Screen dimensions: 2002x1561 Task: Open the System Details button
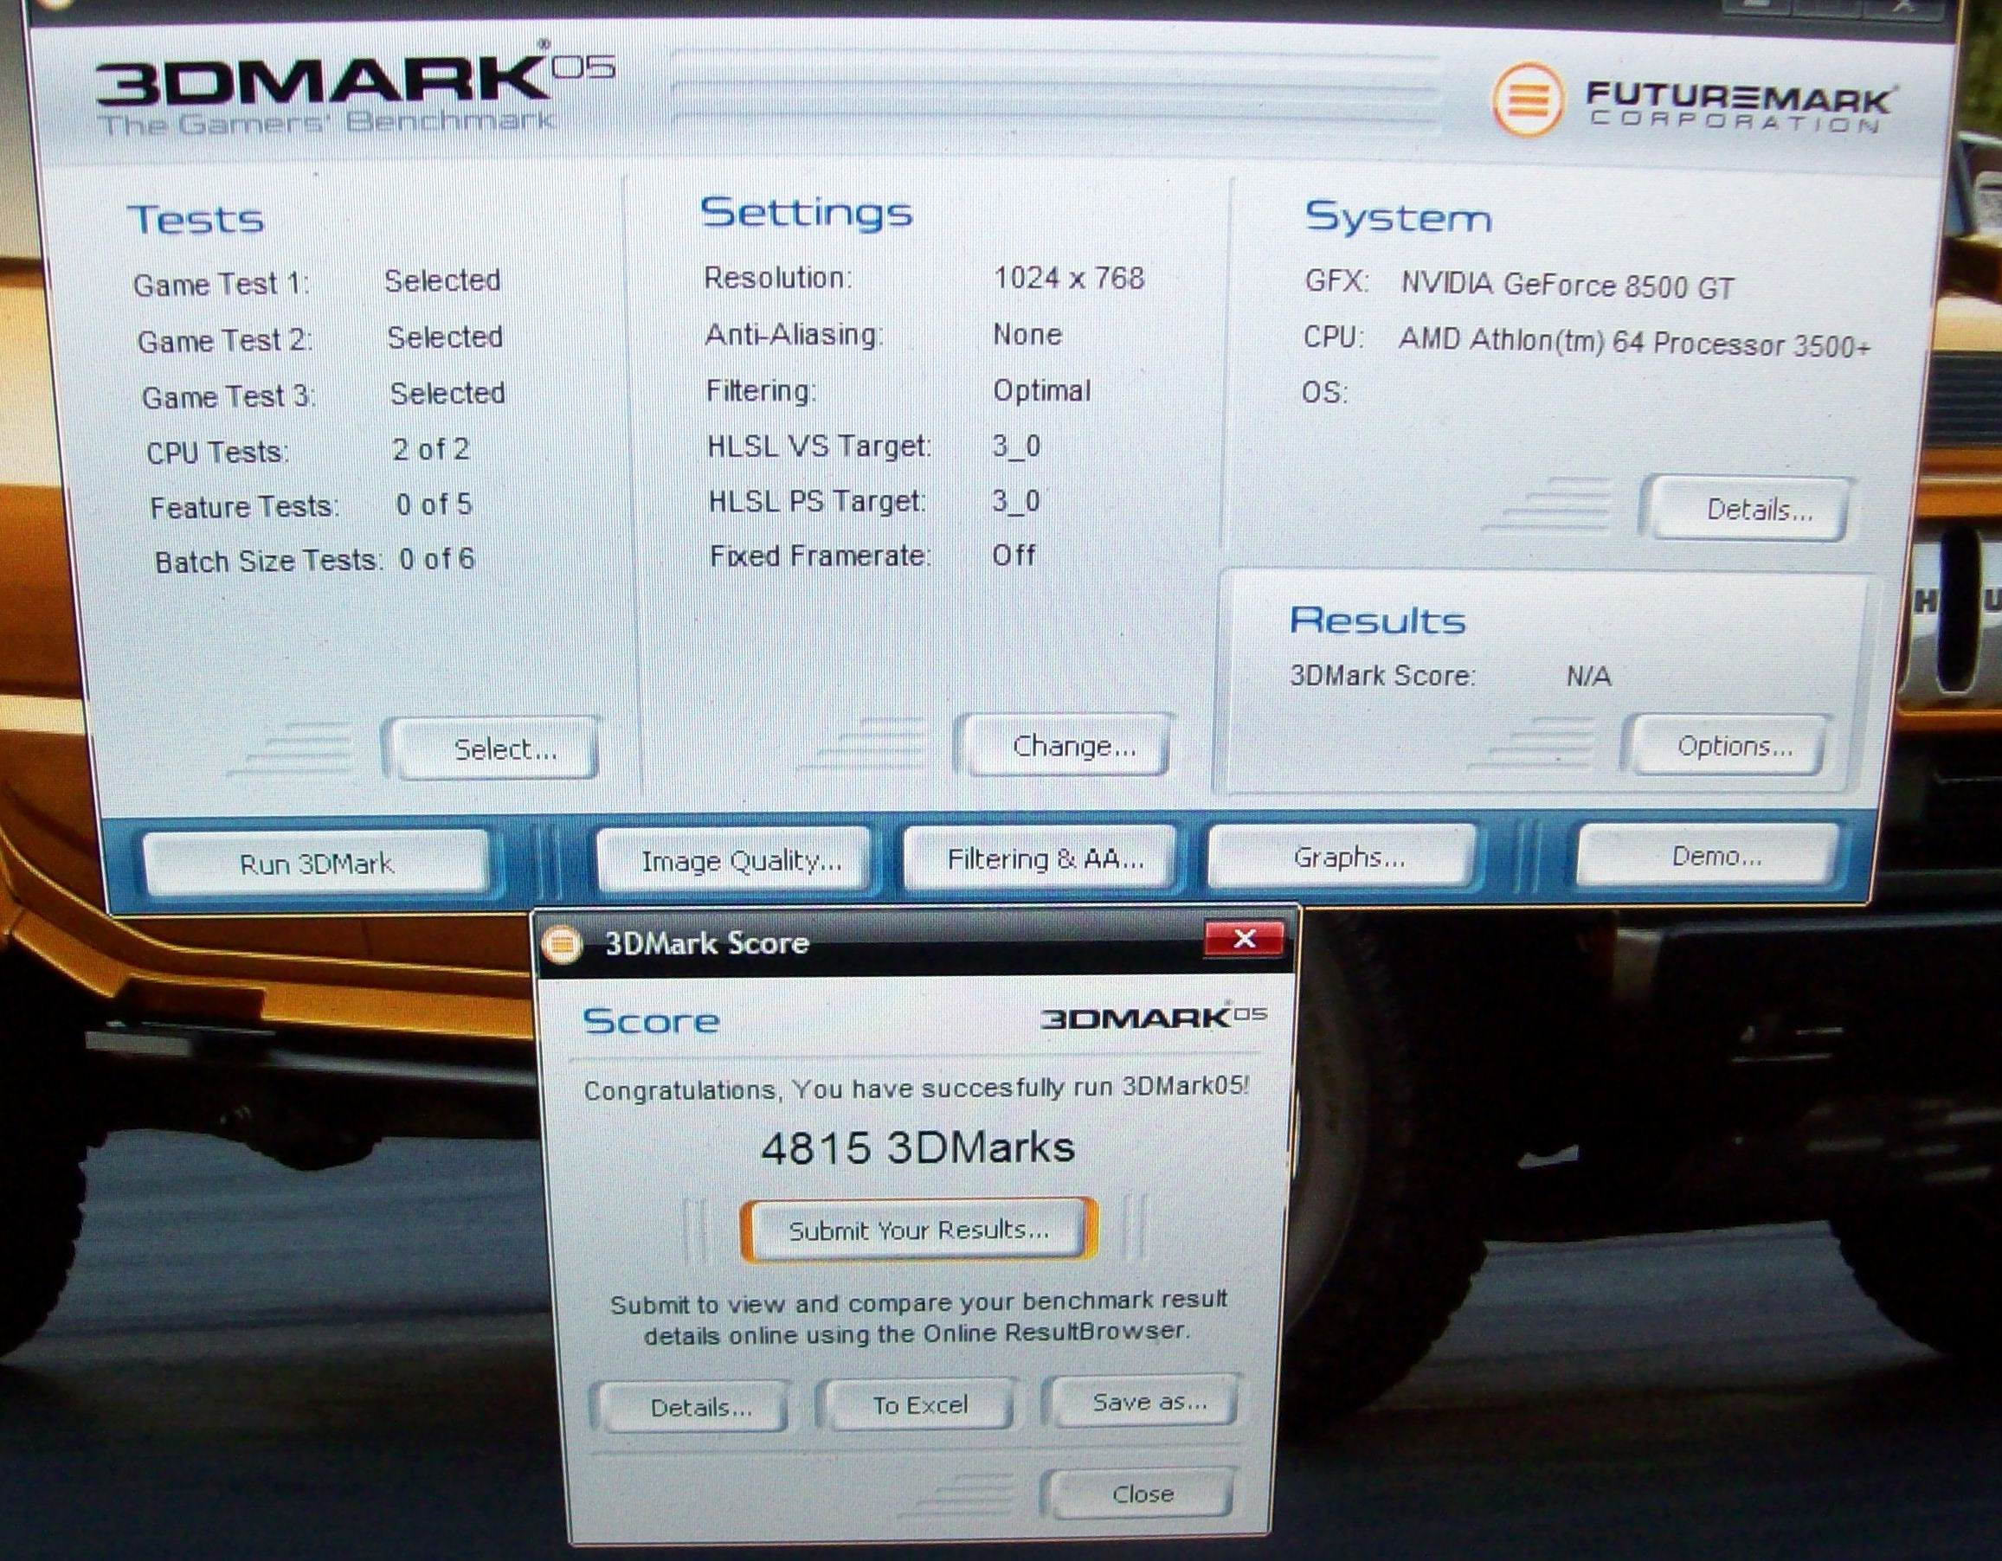[x=1758, y=509]
